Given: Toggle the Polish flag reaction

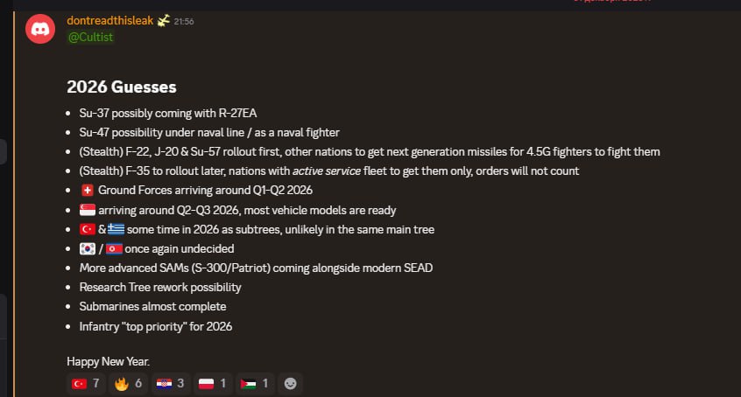Looking at the screenshot, I should click(x=212, y=383).
